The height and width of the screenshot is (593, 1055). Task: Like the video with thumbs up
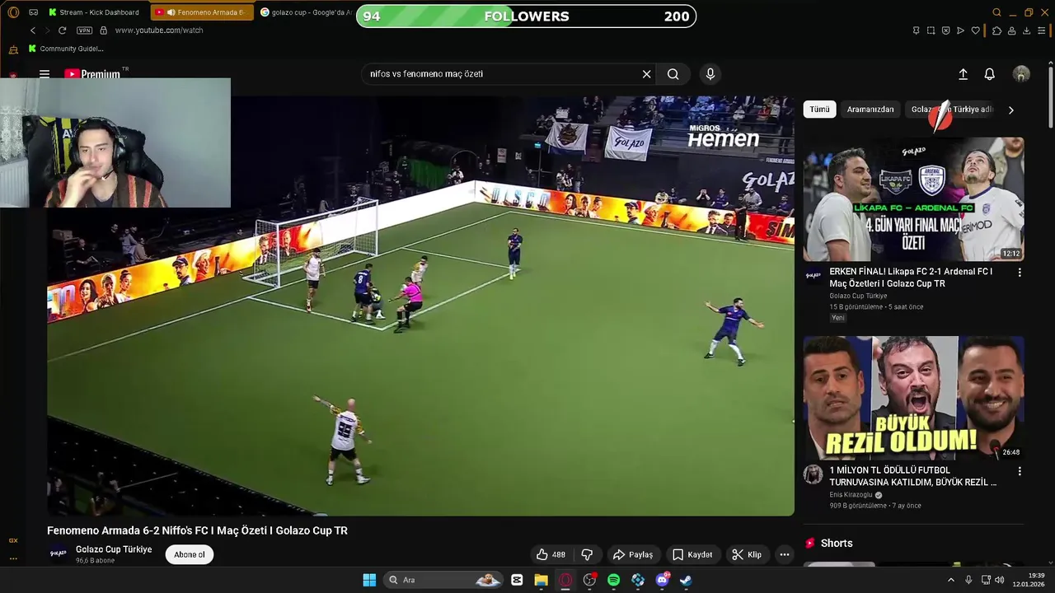pos(551,554)
